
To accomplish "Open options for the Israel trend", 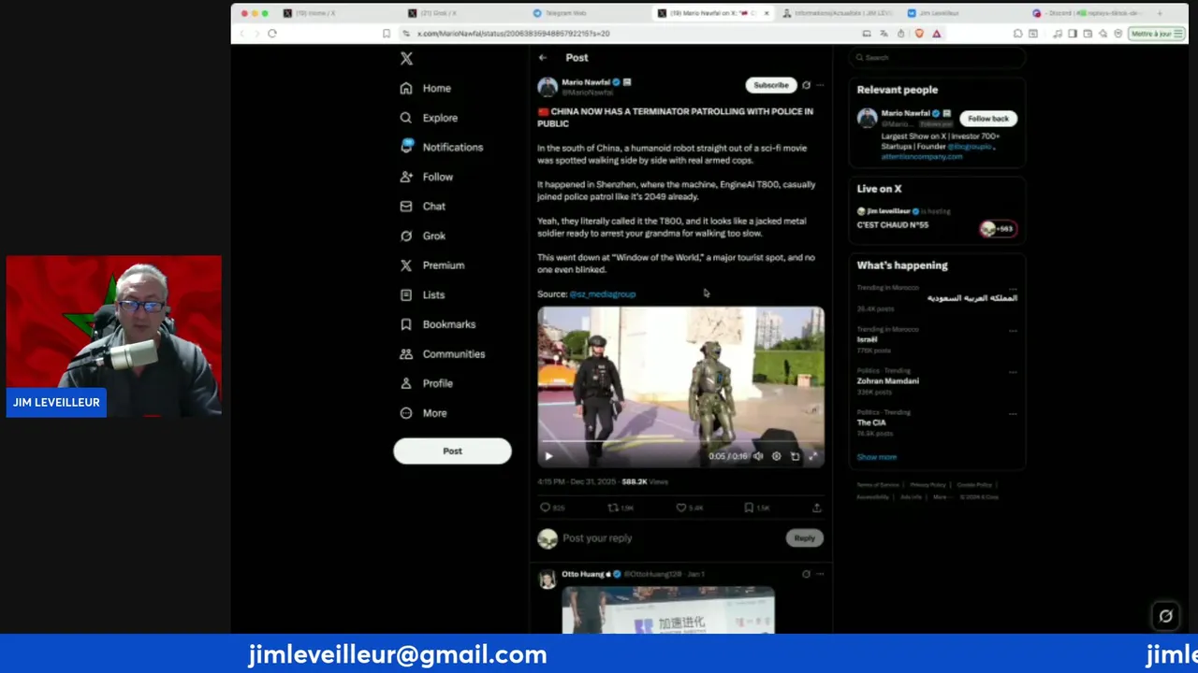I will pyautogui.click(x=1013, y=331).
